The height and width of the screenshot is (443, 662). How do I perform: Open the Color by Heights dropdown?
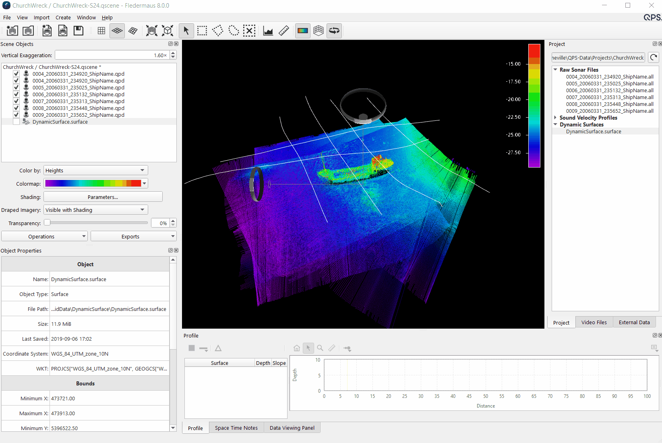95,170
